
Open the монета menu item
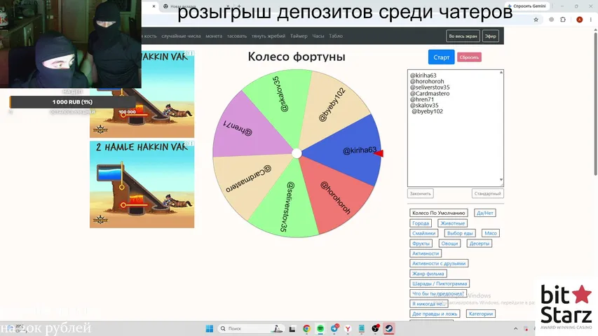click(214, 36)
